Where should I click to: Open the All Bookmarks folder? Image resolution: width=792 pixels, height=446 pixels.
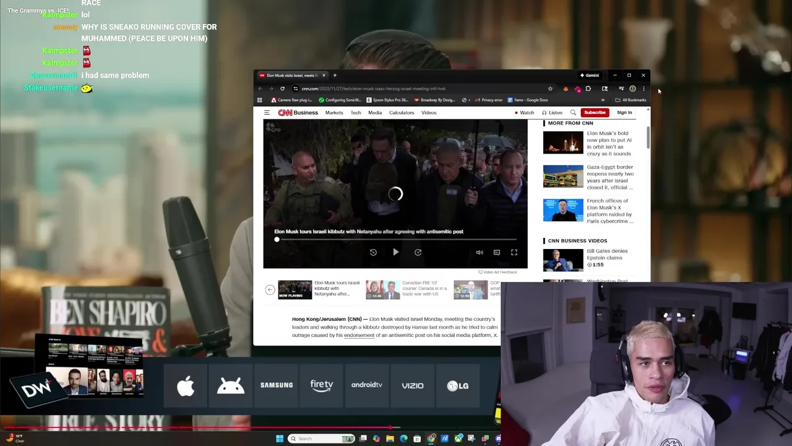pos(631,100)
